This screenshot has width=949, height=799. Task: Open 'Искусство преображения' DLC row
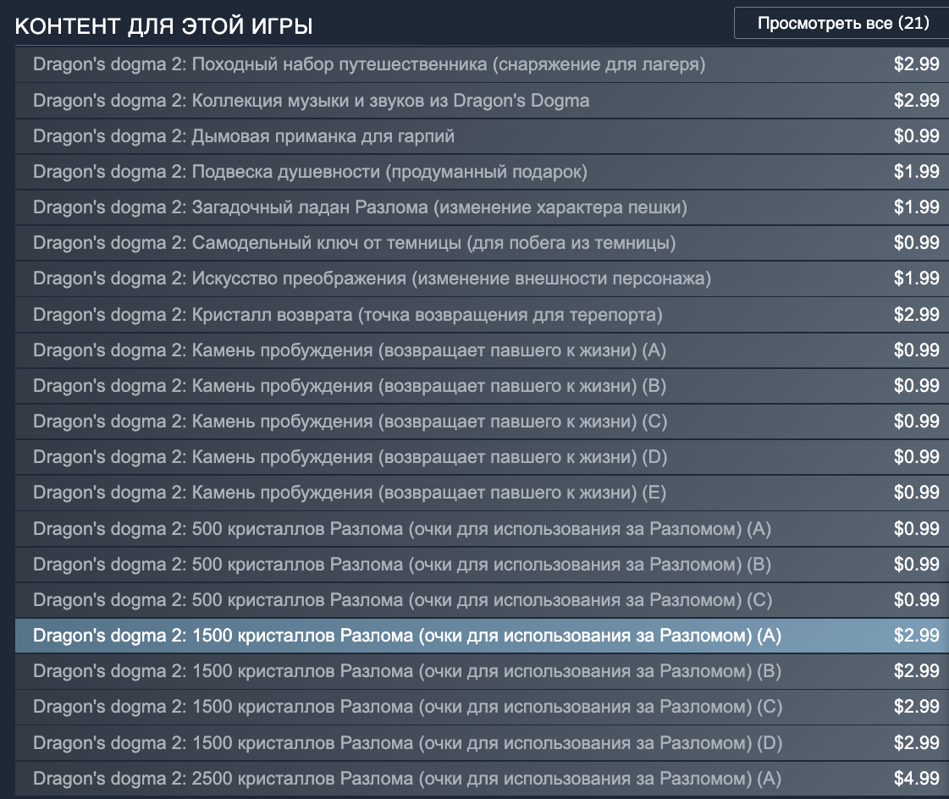482,278
